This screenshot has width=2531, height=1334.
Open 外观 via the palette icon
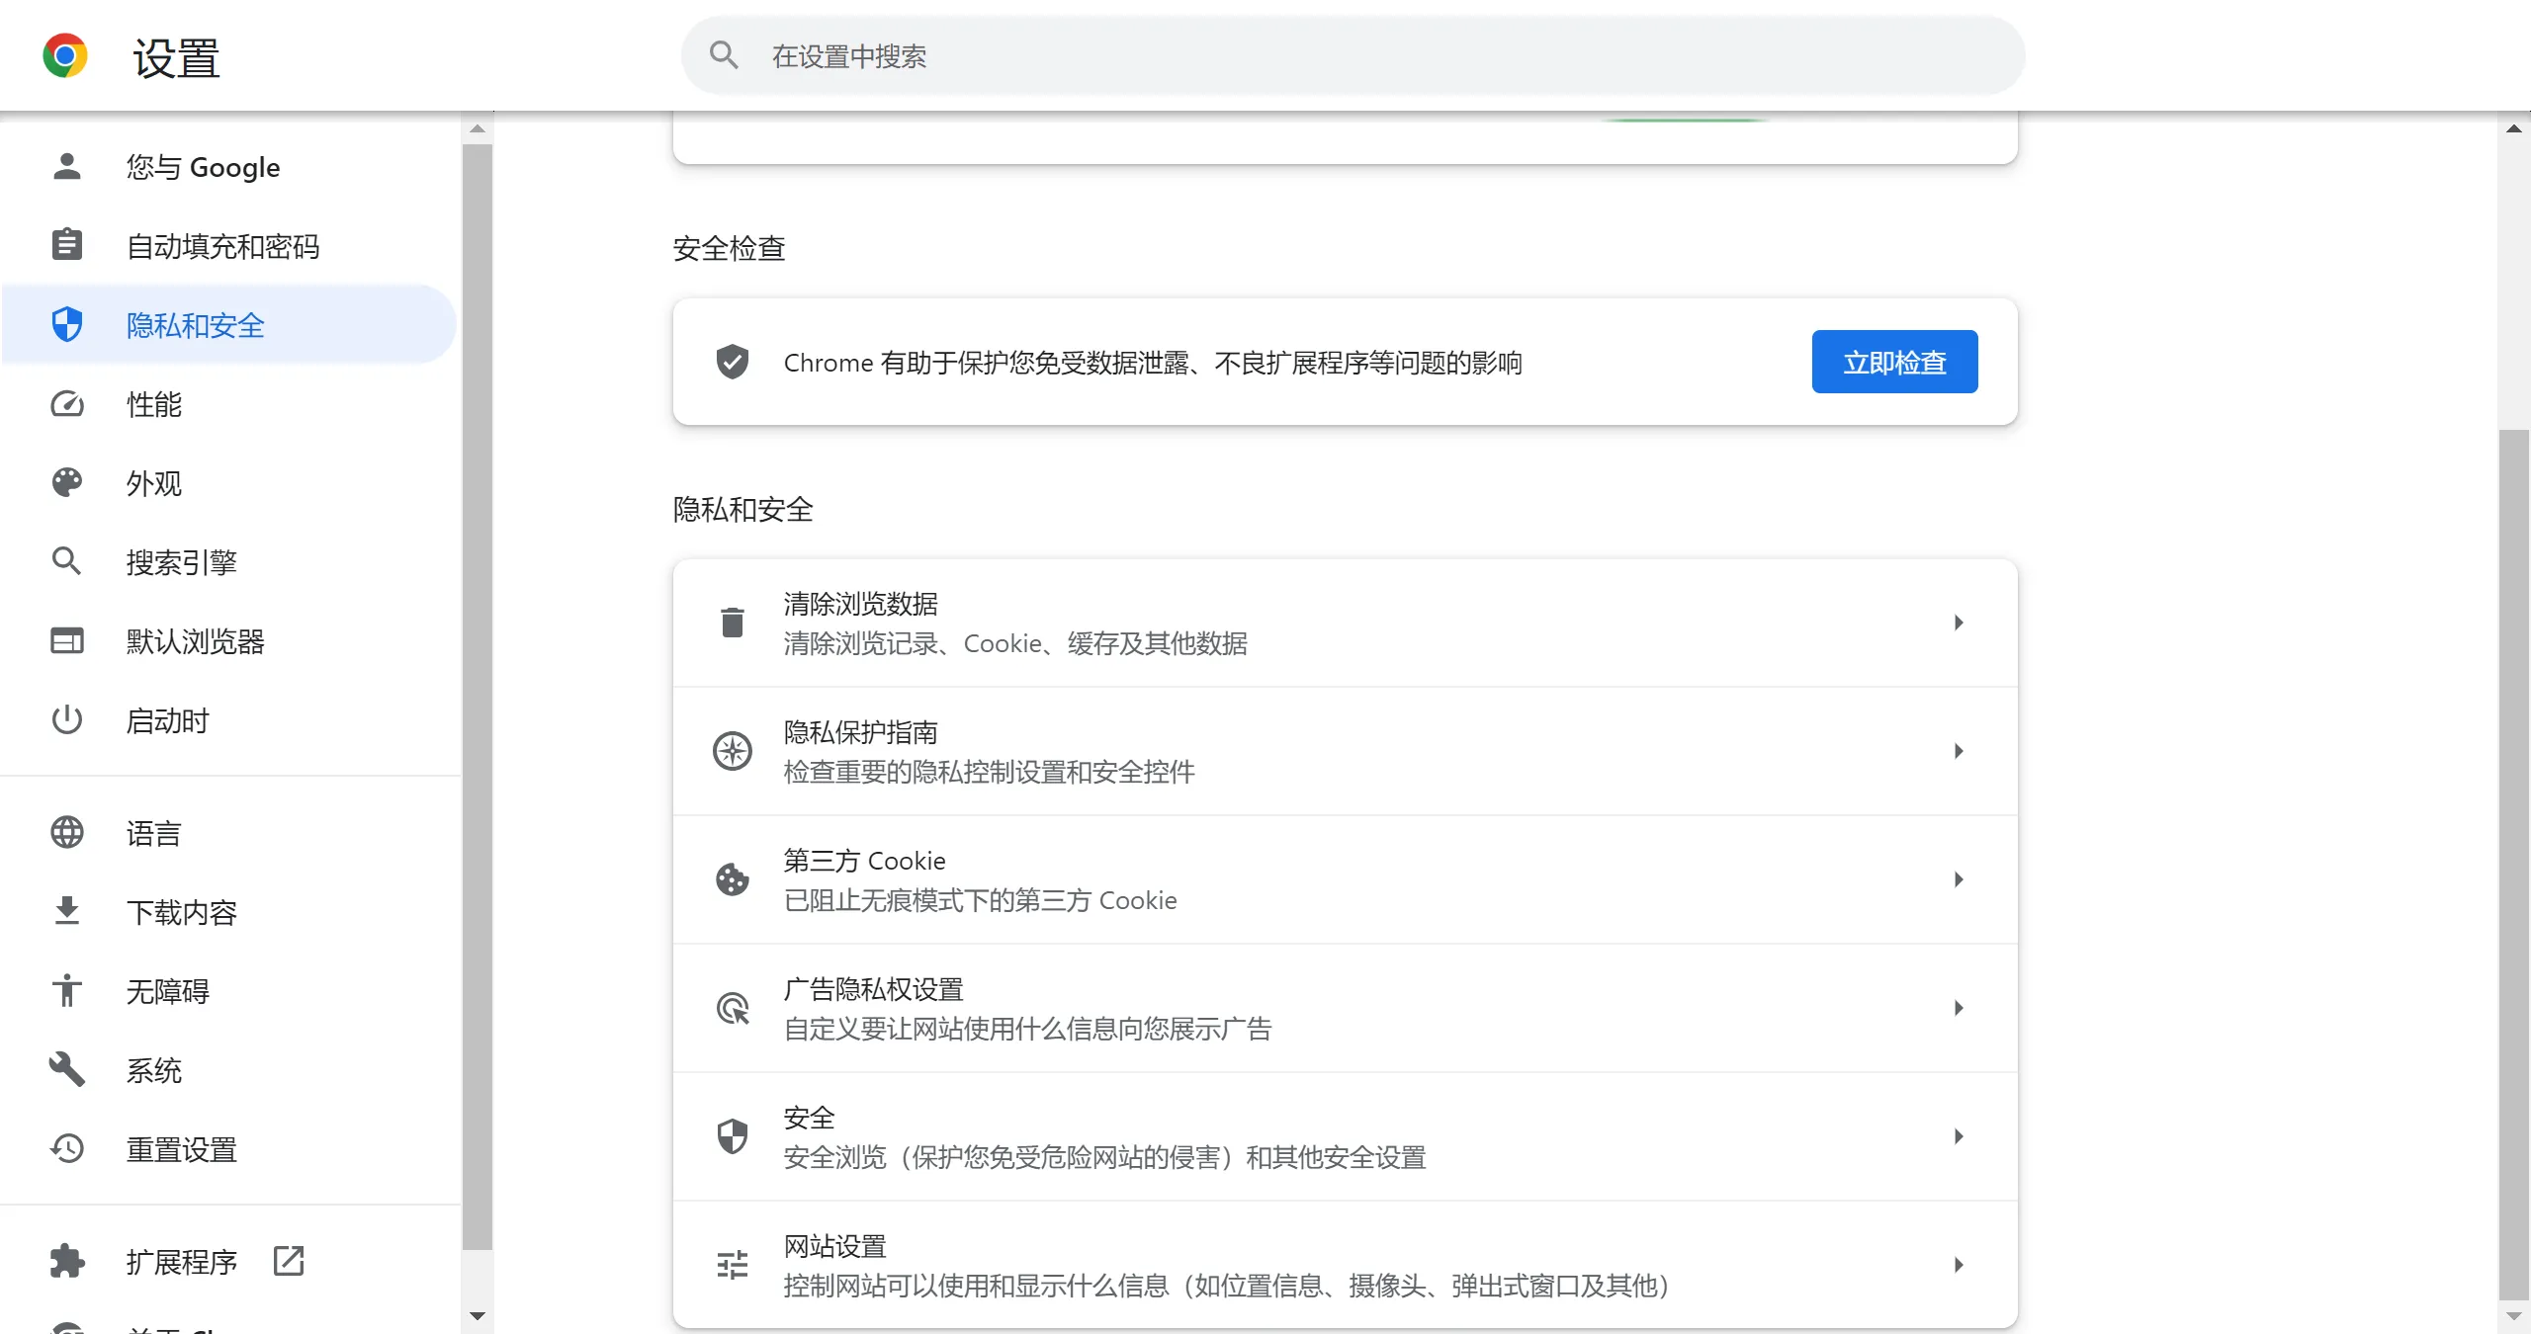pyautogui.click(x=66, y=482)
